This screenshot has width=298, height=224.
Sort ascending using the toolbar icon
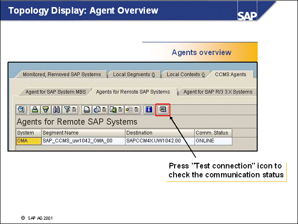click(34, 110)
